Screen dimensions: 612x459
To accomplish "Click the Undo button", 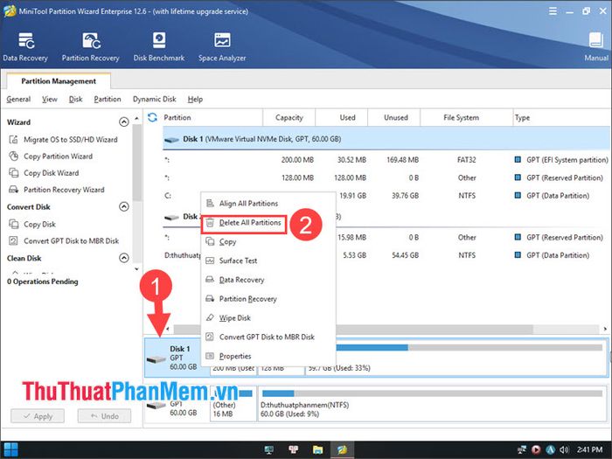I will pos(104,416).
